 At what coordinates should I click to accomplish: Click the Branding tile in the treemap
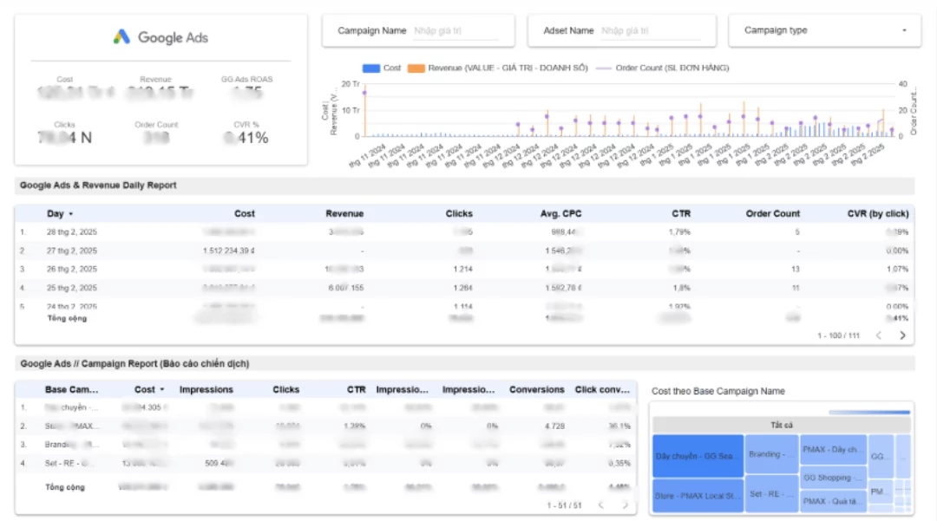click(771, 455)
